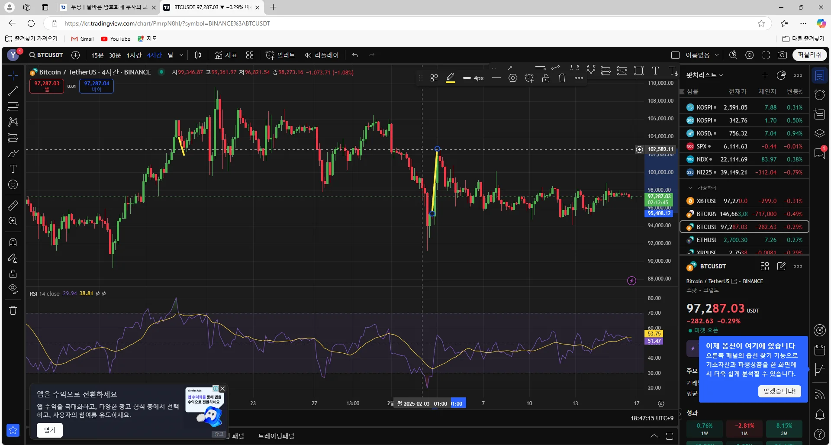Activate the zoom-in tool

pyautogui.click(x=13, y=221)
